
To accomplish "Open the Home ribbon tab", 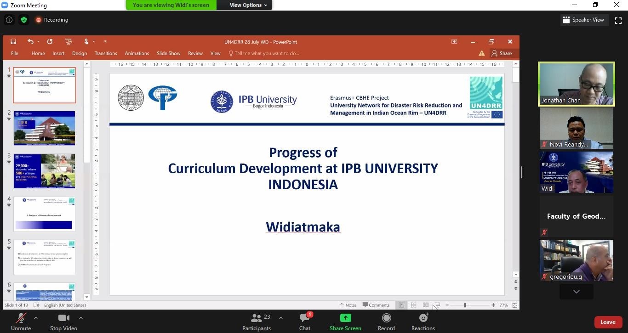I will [x=38, y=53].
